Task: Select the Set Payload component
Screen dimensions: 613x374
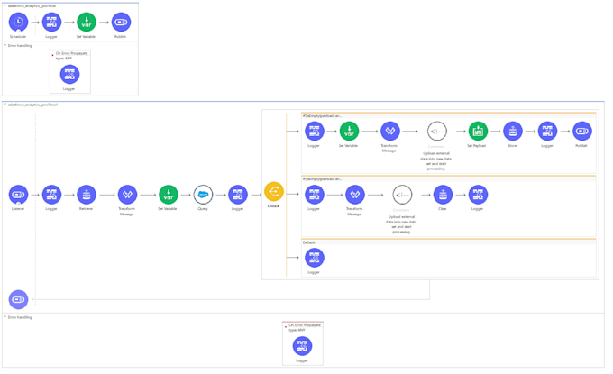Action: 478,132
